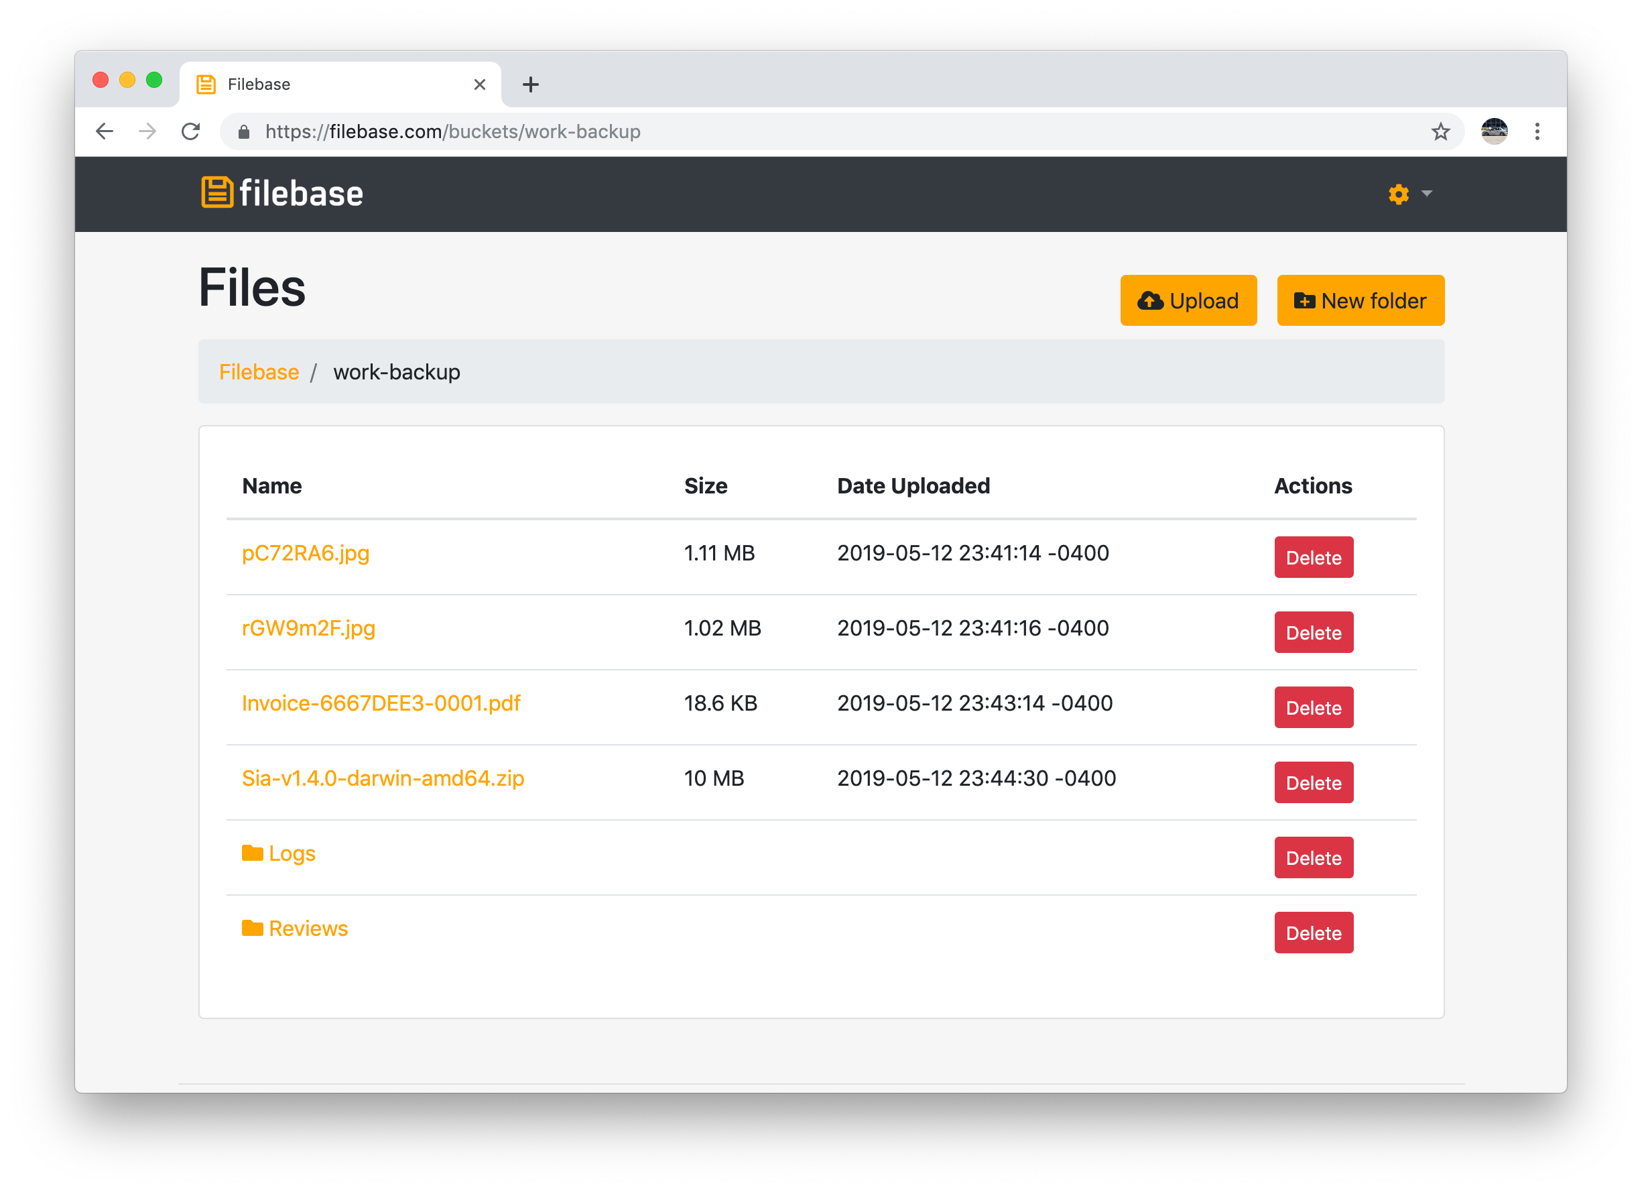Delete Invoice-6667DEE3-0001.pdf
Viewport: 1642px width, 1192px height.
(1314, 707)
